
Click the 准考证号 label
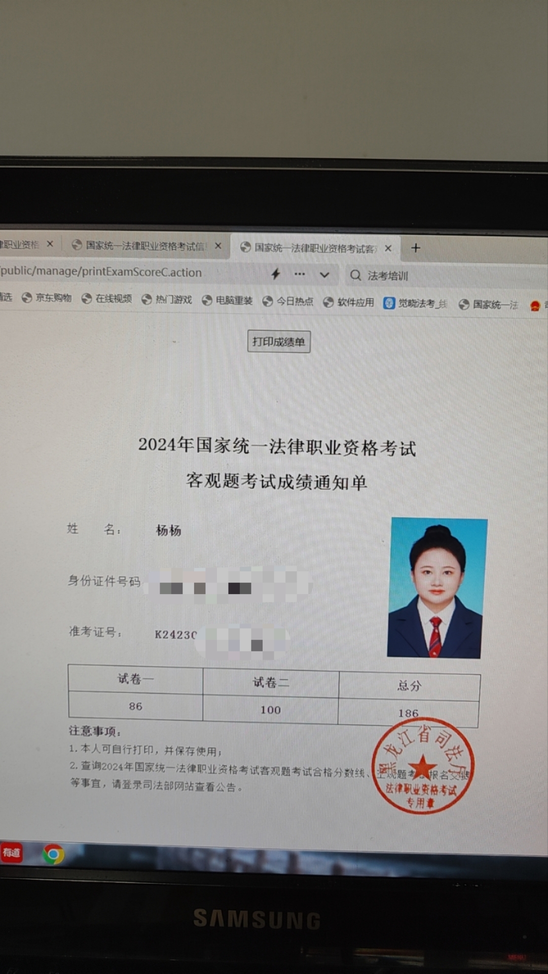pos(95,632)
